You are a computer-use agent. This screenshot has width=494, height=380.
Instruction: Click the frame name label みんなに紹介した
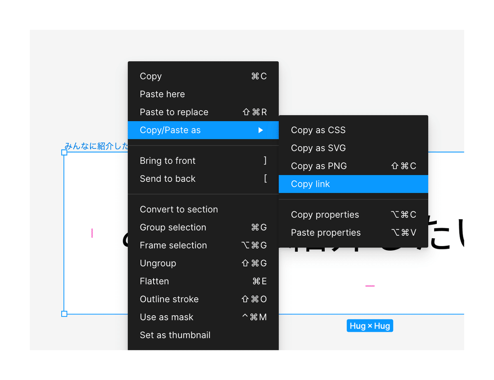96,145
